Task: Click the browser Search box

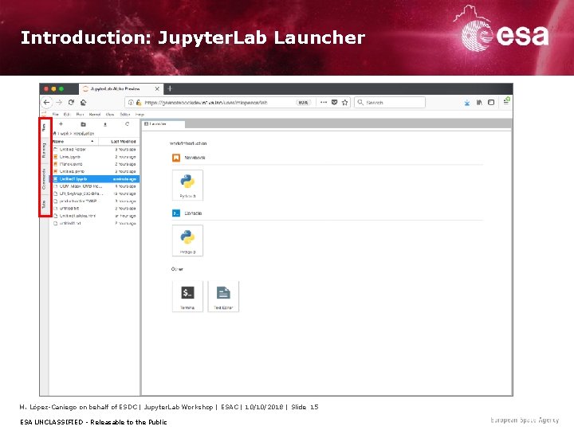Action: tap(390, 103)
